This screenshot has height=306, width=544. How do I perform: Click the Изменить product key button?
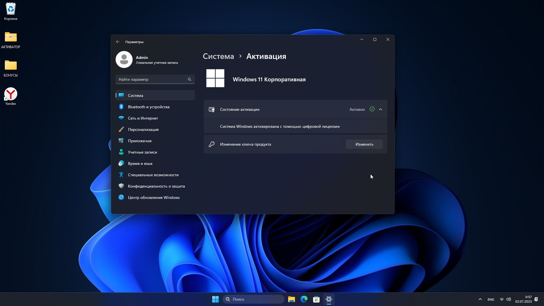[364, 144]
